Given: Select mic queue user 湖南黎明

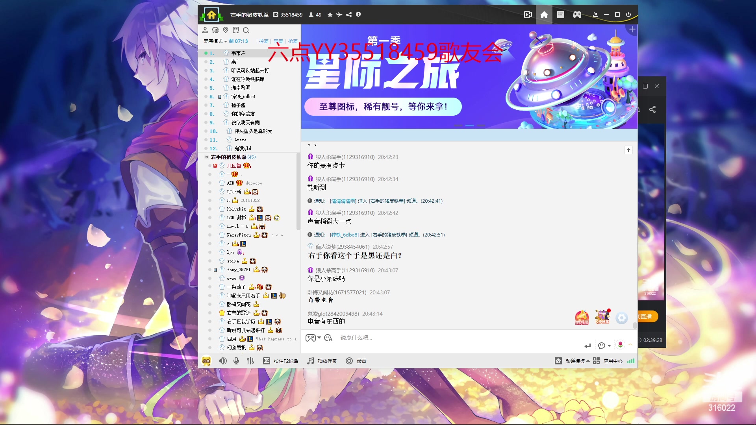Looking at the screenshot, I should click(241, 88).
